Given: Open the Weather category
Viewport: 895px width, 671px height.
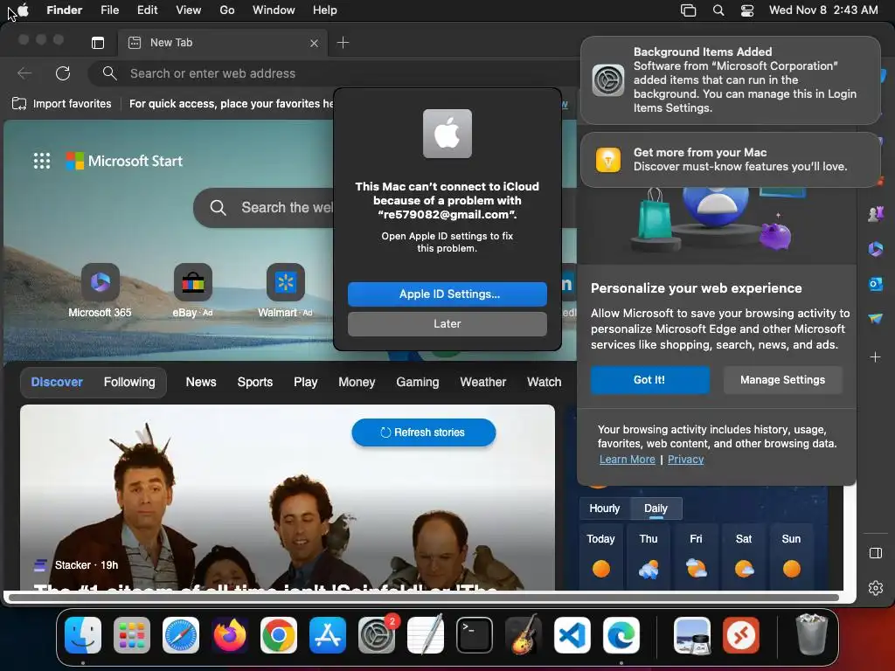Looking at the screenshot, I should click(482, 382).
